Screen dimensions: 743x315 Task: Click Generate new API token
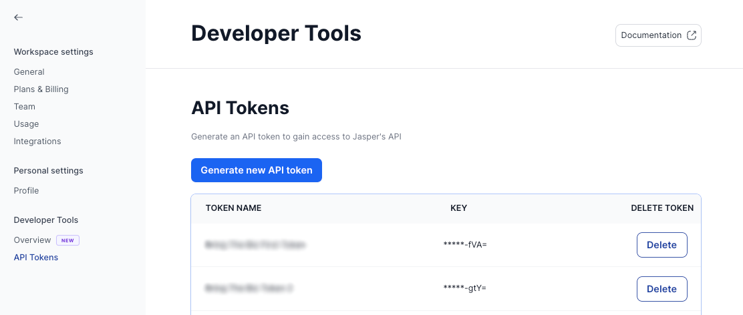tap(257, 170)
